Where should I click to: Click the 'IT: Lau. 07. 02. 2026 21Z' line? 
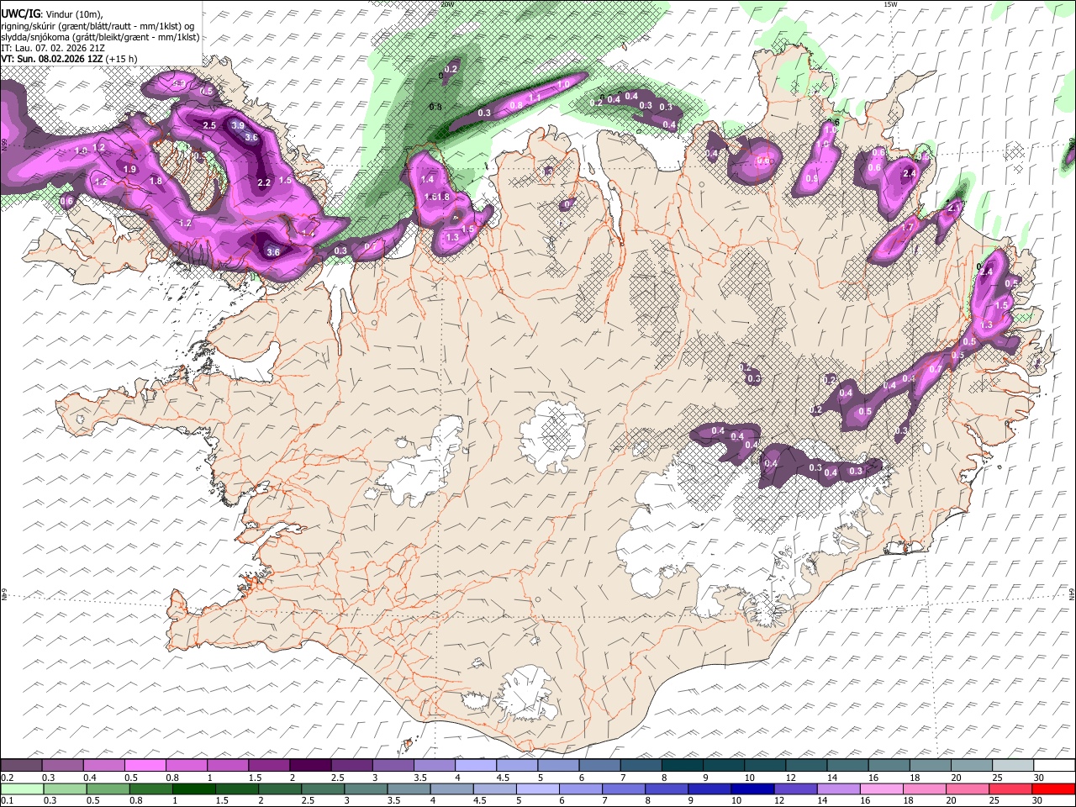(x=53, y=48)
